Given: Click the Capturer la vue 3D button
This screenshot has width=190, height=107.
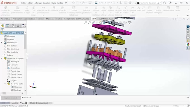Looking at the screenshot, I should (x=11, y=98).
